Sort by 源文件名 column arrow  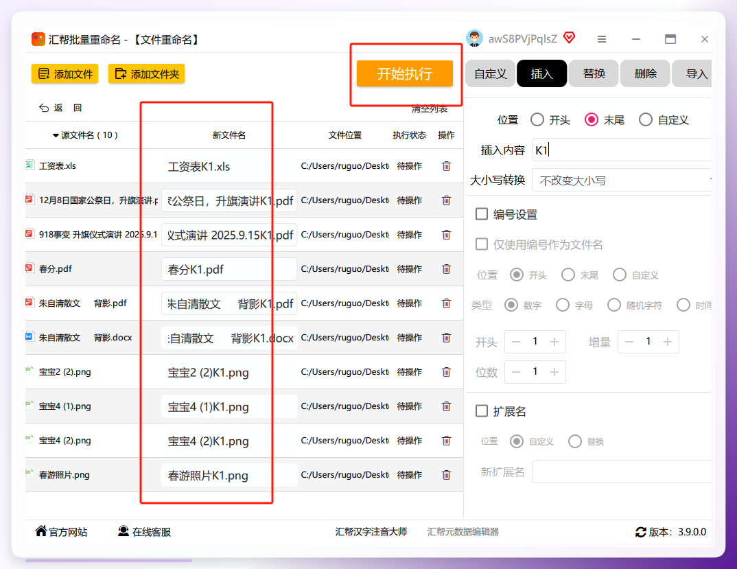coord(56,135)
